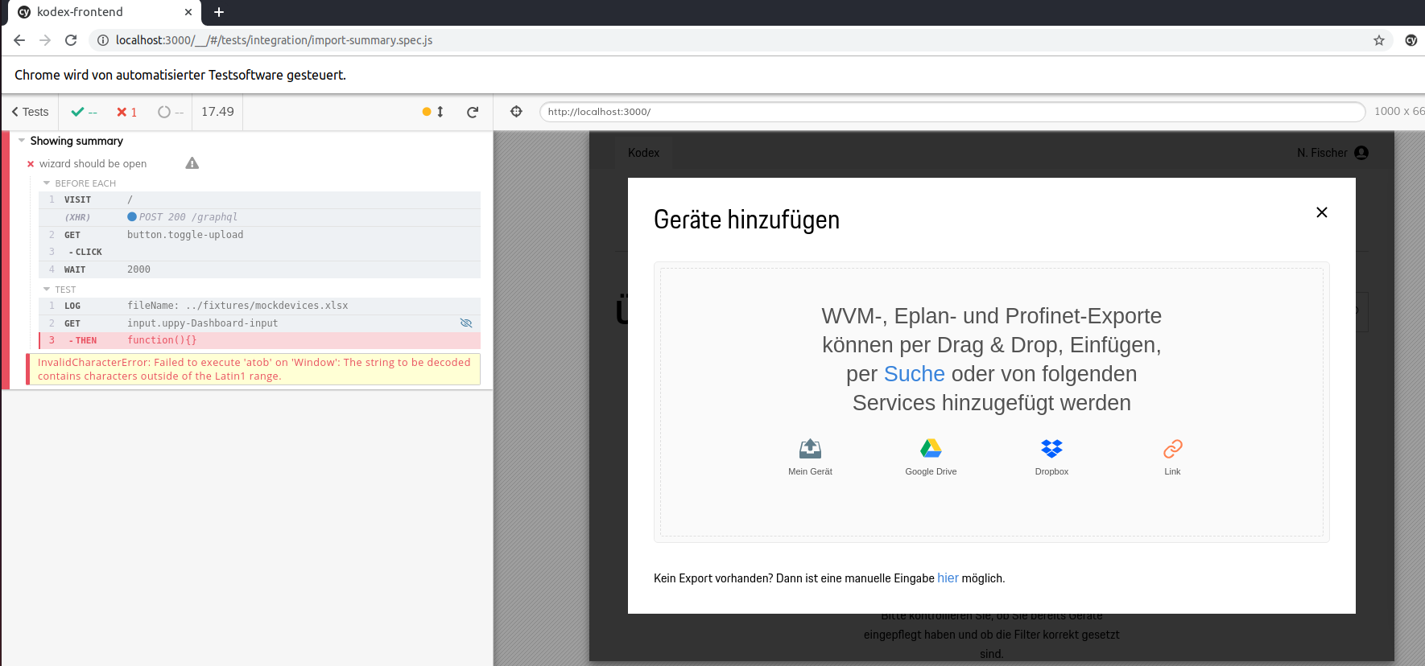Image resolution: width=1425 pixels, height=666 pixels.
Task: Click the Cypress app URL field
Action: pos(952,112)
